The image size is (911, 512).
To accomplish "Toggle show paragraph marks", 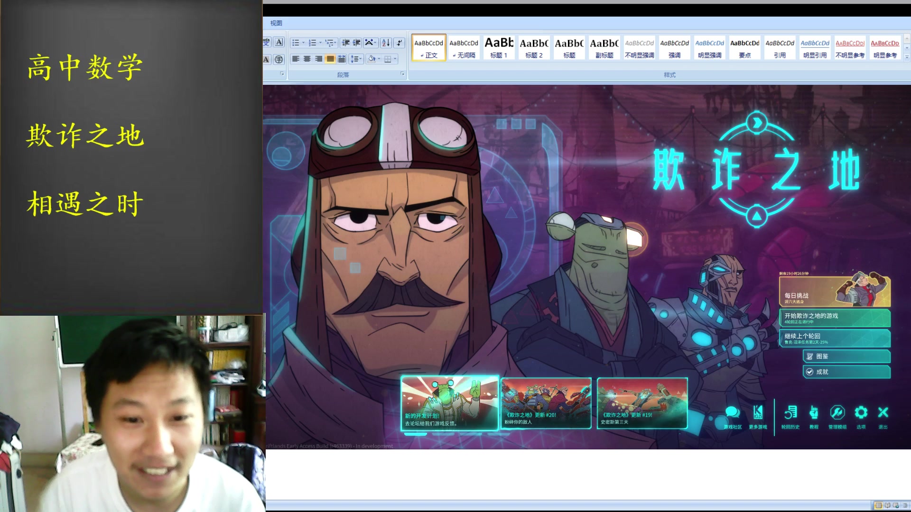I will click(x=400, y=43).
